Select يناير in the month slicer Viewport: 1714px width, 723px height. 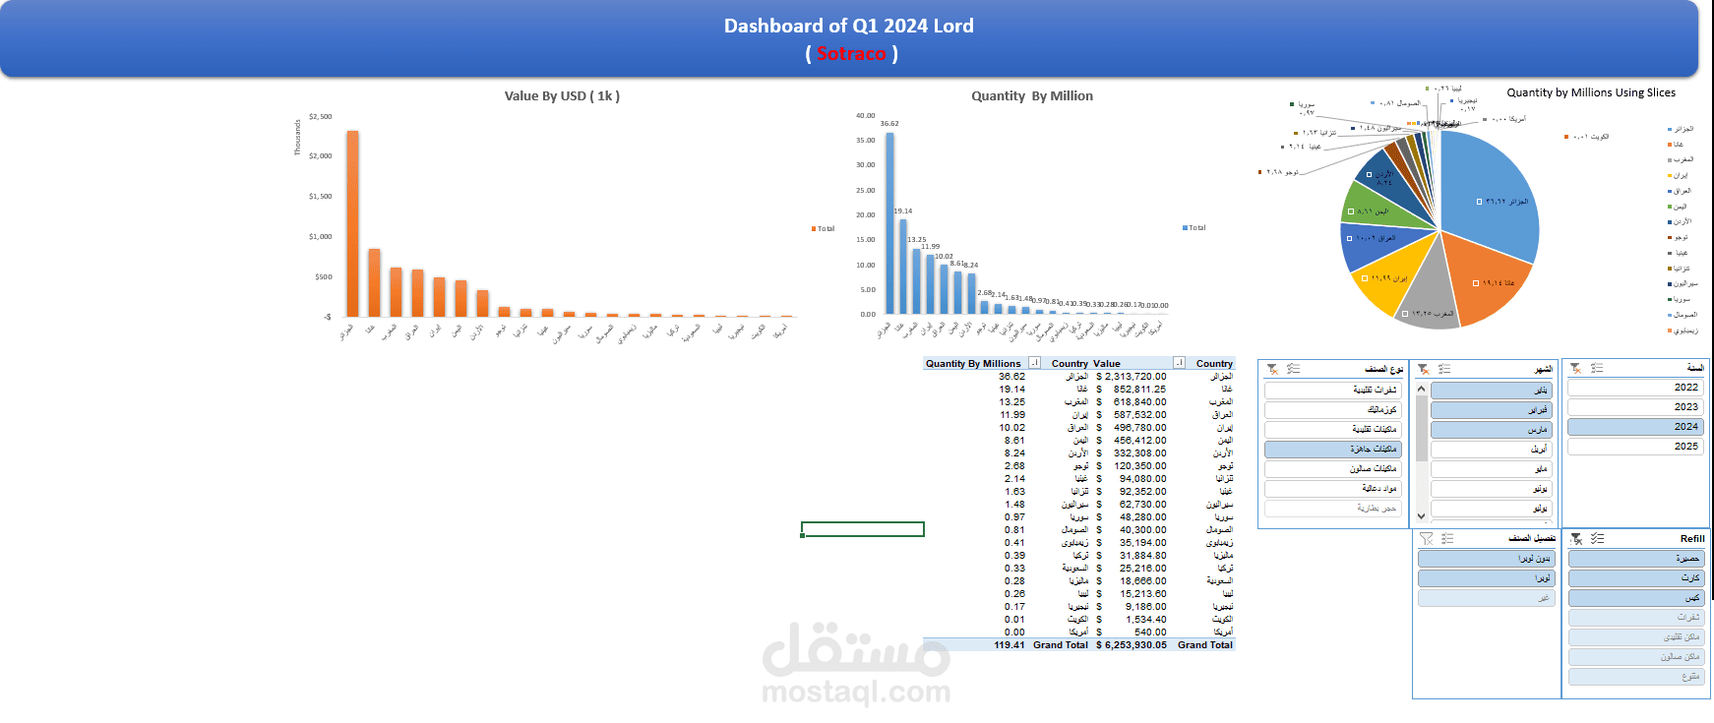click(x=1492, y=391)
